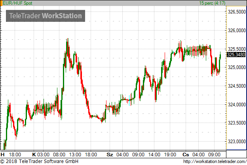247x165 pixels.
Task: Click the 19:00 time axis label
Action: tap(170, 154)
